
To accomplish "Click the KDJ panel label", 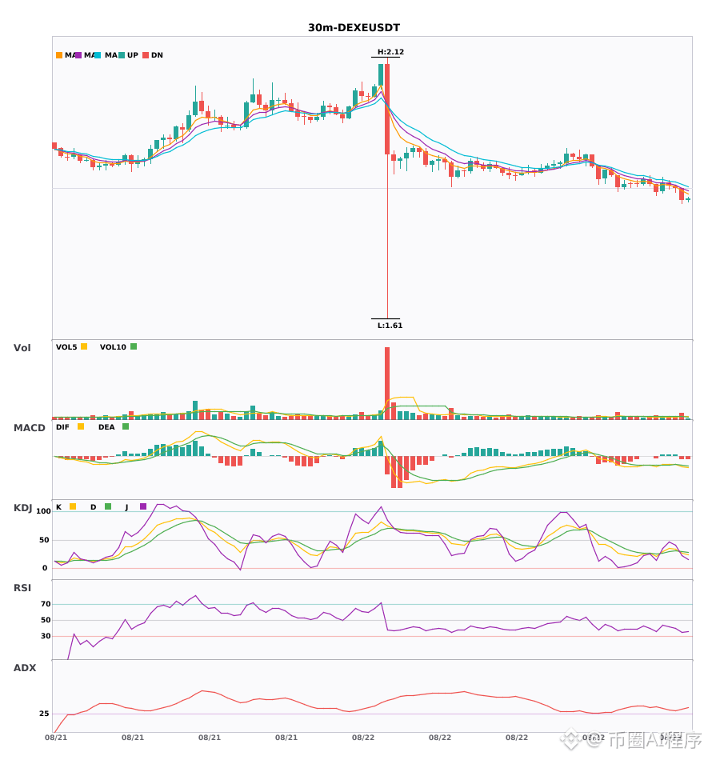I will (x=22, y=508).
